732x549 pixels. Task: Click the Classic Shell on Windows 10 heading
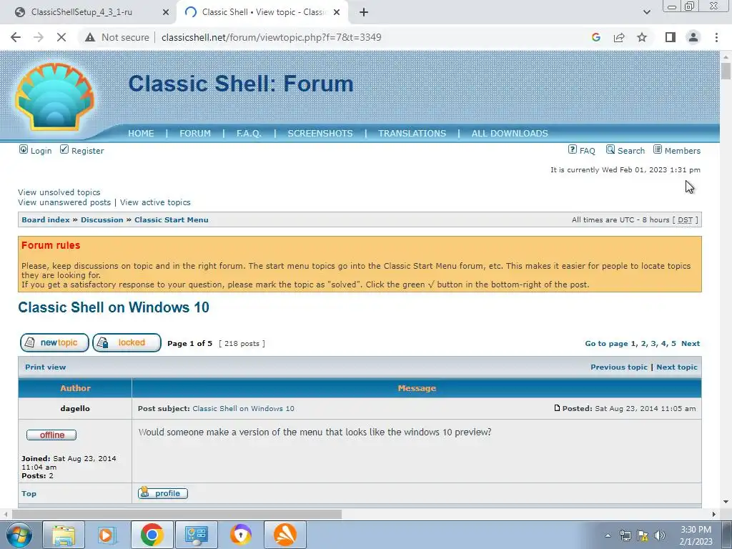click(114, 307)
